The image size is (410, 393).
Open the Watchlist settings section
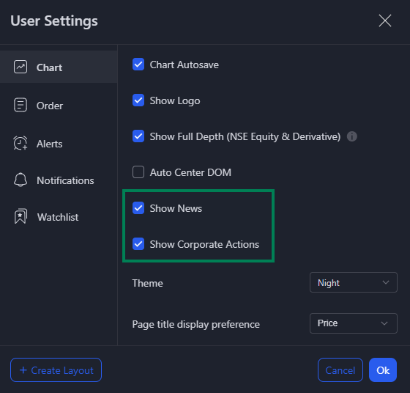pyautogui.click(x=59, y=217)
